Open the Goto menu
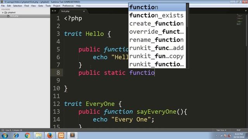 click(41, 6)
